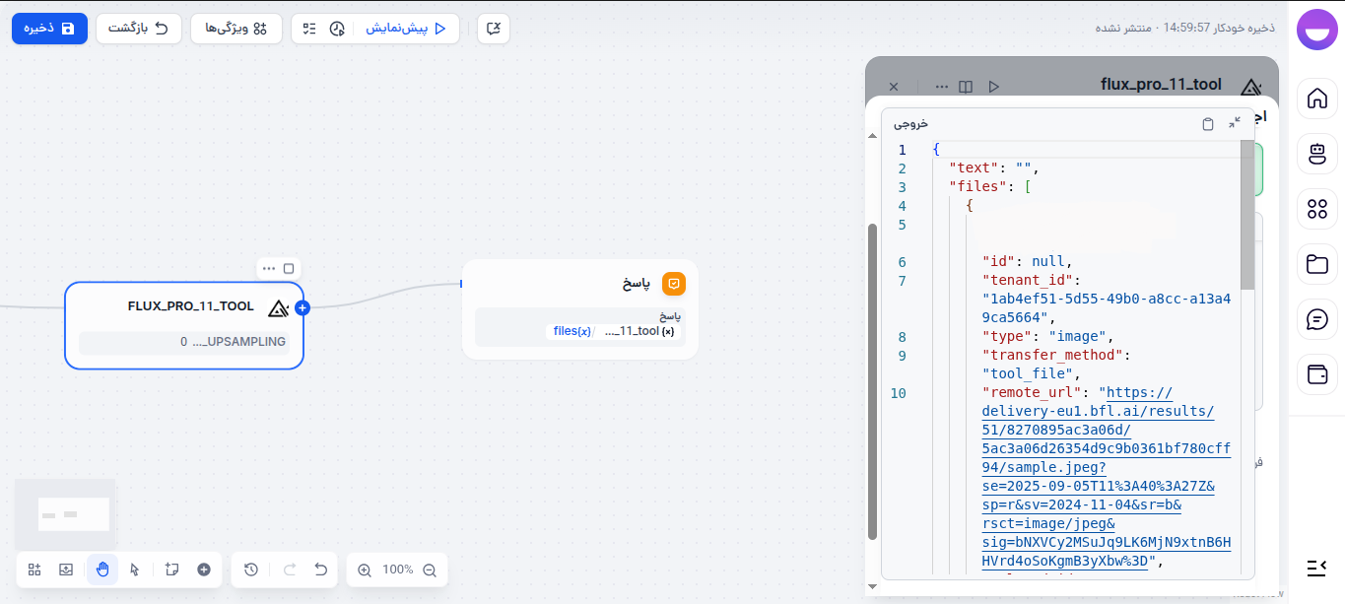
Task: Open your profile avatar menu
Action: 1316,29
